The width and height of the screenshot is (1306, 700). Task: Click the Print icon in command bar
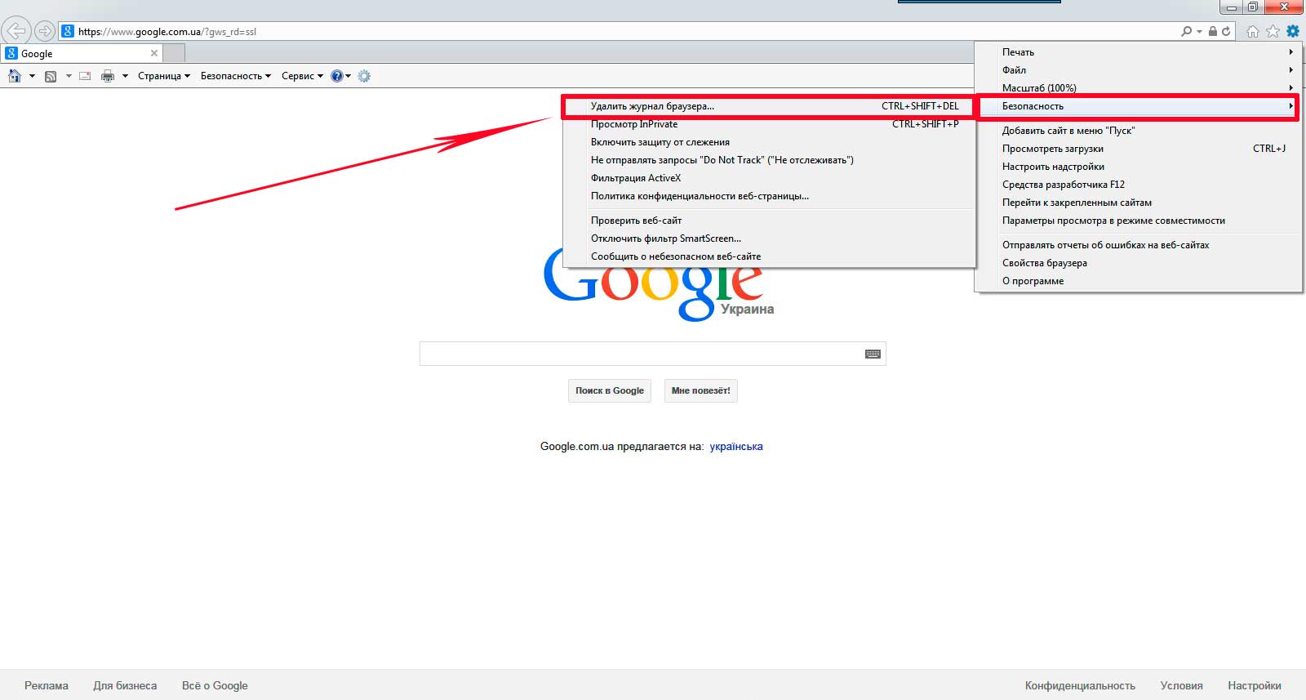(108, 76)
